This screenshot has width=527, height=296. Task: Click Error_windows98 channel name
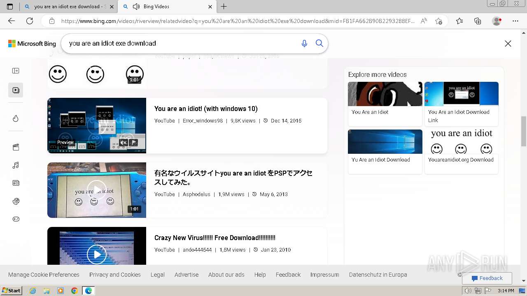203,121
